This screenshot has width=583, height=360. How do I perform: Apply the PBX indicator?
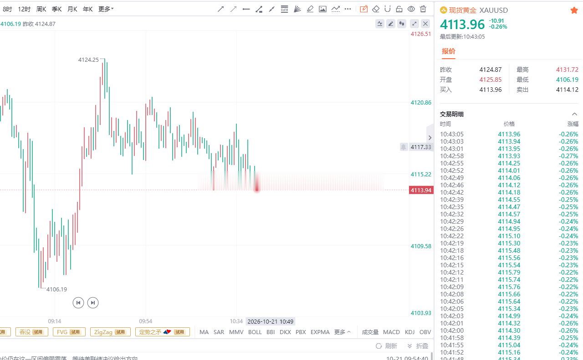pyautogui.click(x=301, y=332)
